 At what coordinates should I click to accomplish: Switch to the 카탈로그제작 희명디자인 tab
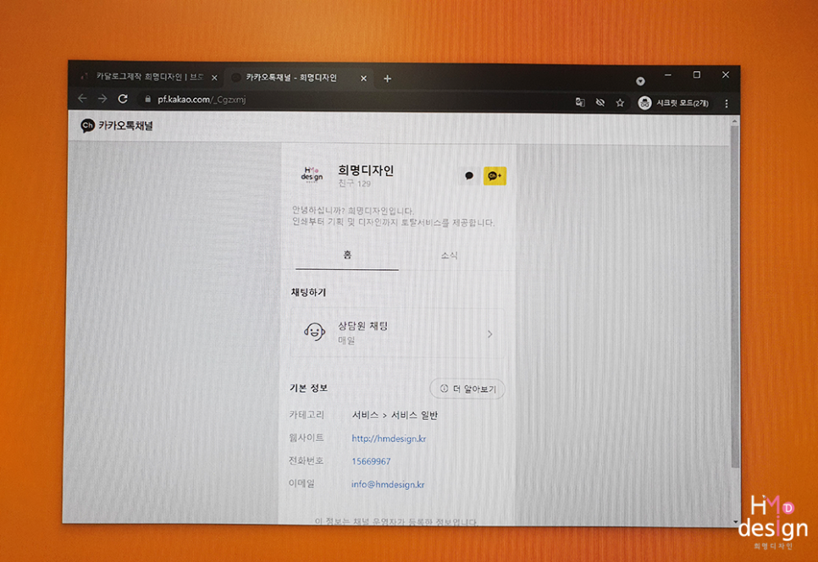tap(149, 77)
